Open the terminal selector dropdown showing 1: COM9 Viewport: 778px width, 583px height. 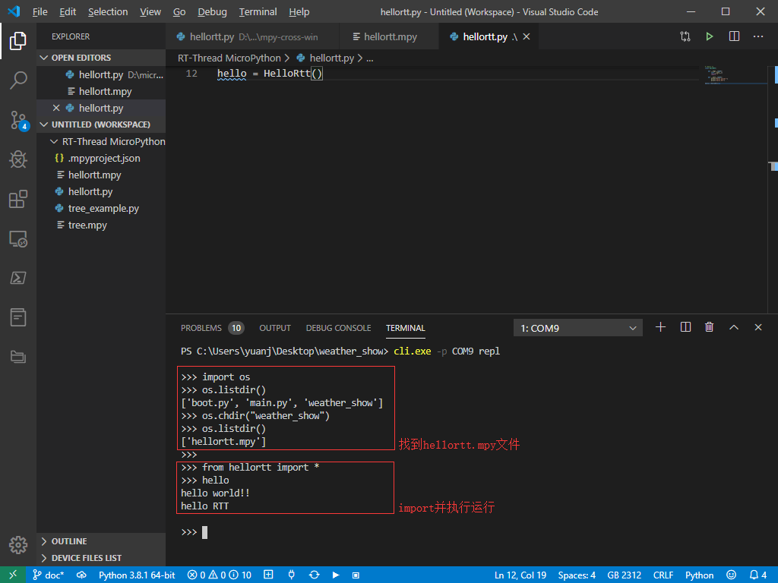pos(577,327)
